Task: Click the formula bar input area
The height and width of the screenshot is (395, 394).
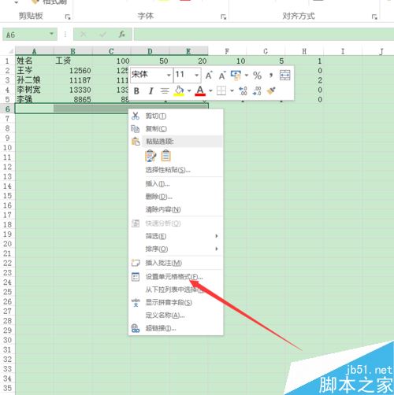Action: (x=264, y=35)
